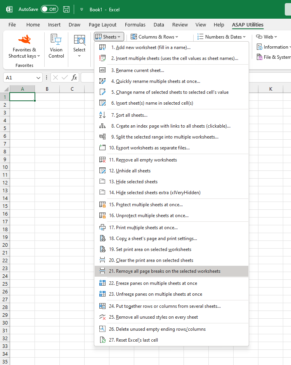Select column K header

point(270,89)
